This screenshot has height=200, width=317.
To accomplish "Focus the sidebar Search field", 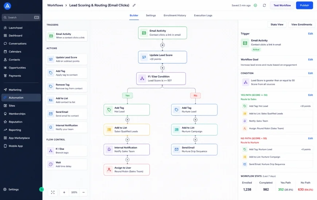I will pos(21,18).
